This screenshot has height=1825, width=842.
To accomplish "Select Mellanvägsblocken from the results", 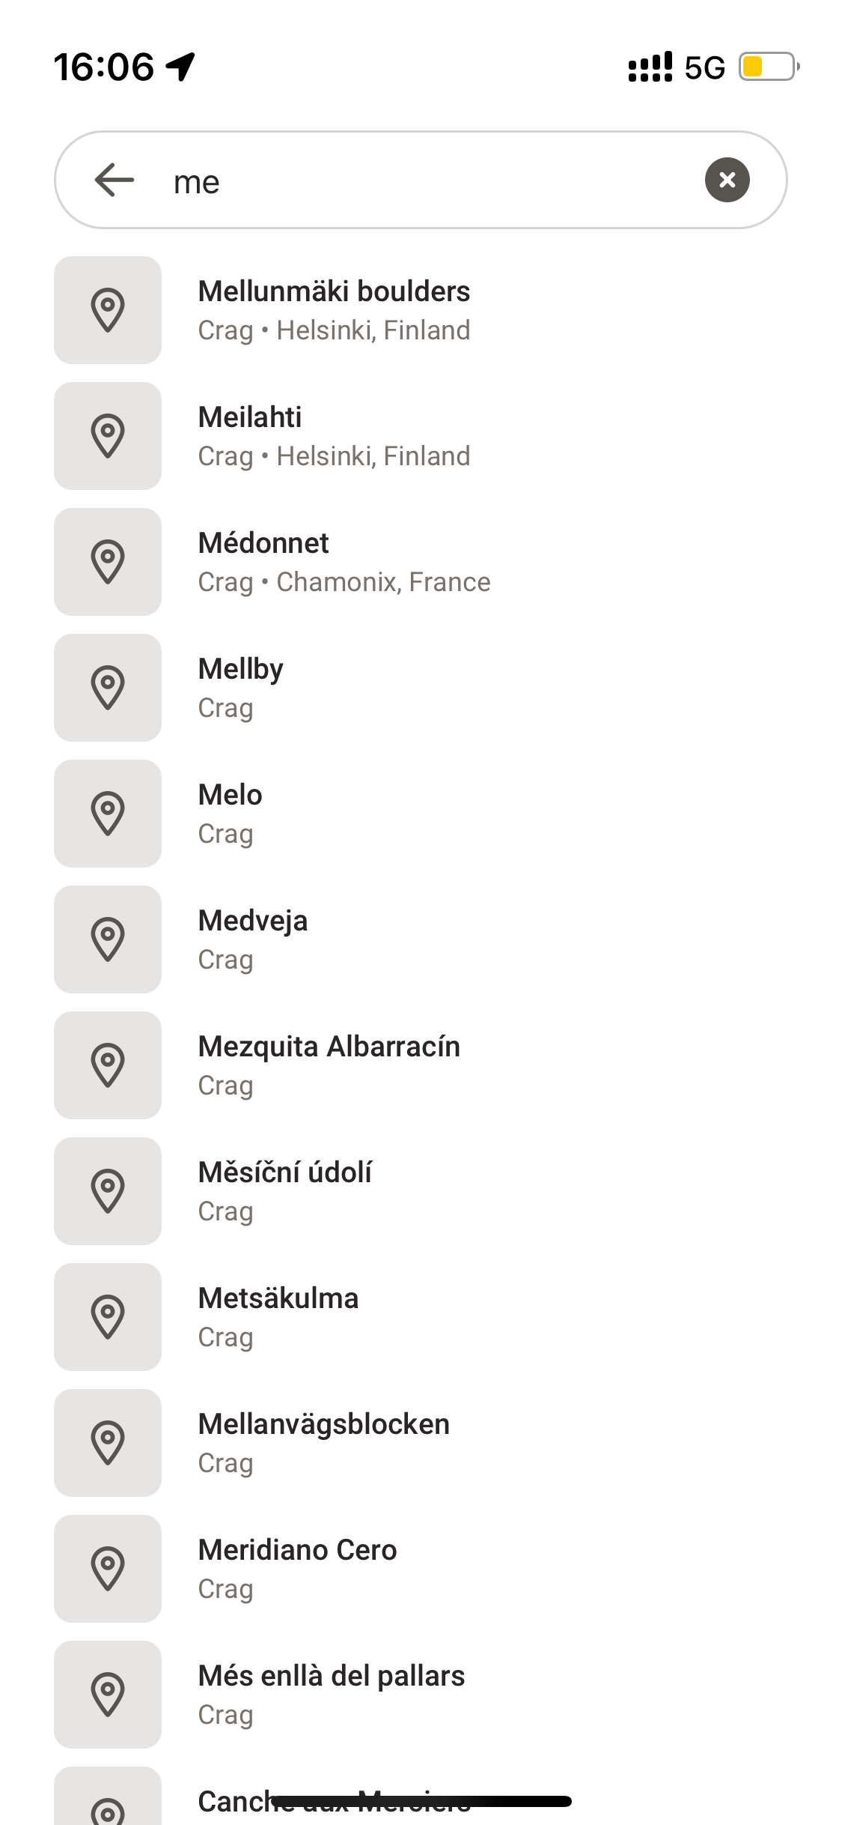I will tap(324, 1443).
